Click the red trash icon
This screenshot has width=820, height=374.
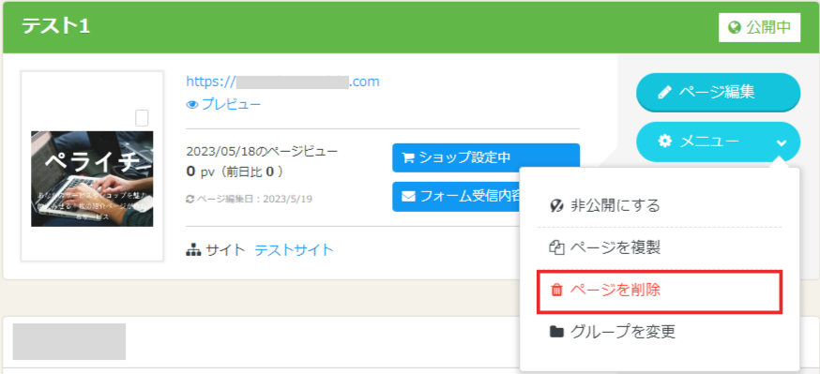pyautogui.click(x=557, y=290)
